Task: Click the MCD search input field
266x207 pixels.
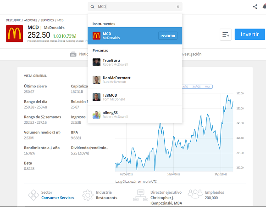Action: [x=135, y=6]
